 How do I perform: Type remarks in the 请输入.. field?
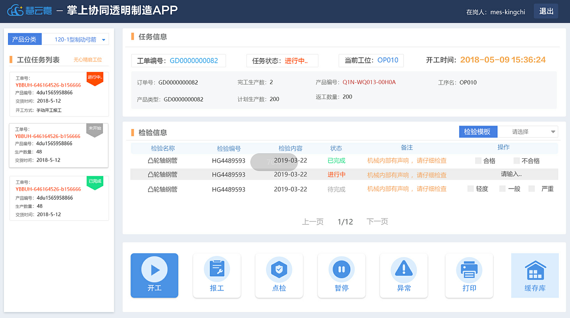click(512, 174)
